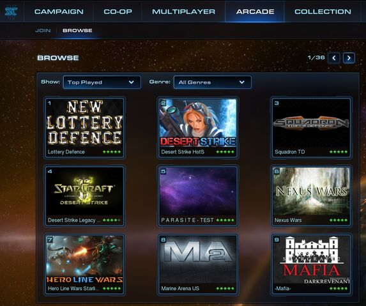This screenshot has height=306, width=366.
Task: Click PARASITE-TEST star rating
Action: (225, 220)
